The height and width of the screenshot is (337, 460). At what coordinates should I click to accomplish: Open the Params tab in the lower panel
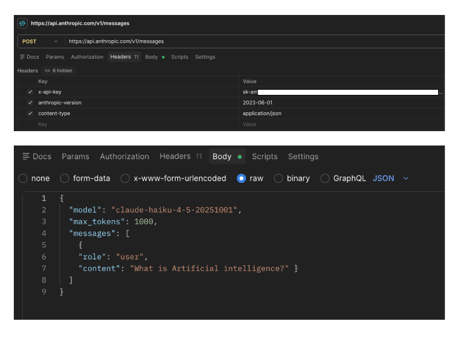coord(75,156)
